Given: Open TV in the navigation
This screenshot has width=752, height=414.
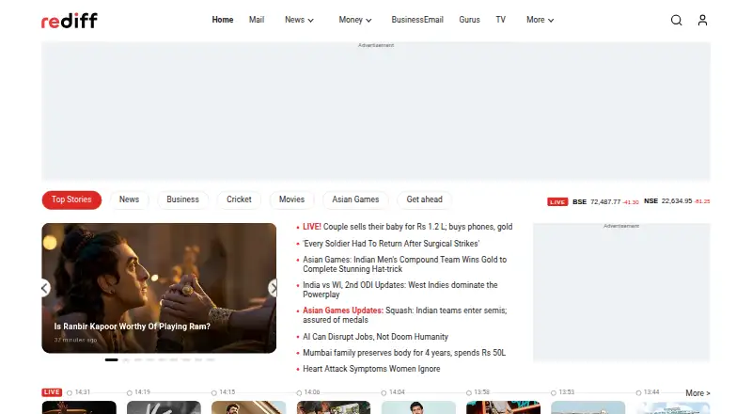Looking at the screenshot, I should point(501,20).
